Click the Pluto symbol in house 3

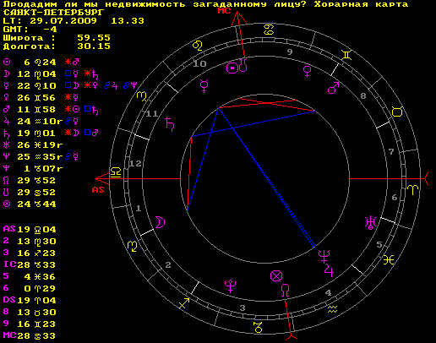coord(230,286)
